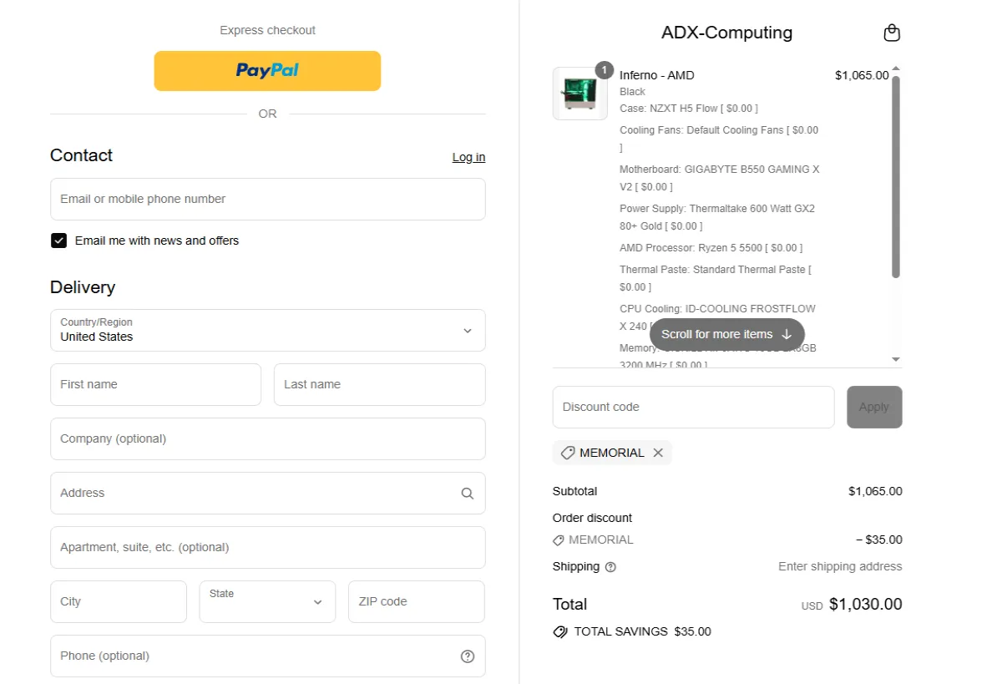Uncheck Email me with news and offers
This screenshot has width=1002, height=684.
click(59, 241)
